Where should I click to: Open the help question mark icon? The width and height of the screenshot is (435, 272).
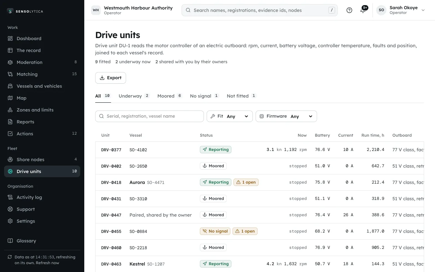click(349, 10)
